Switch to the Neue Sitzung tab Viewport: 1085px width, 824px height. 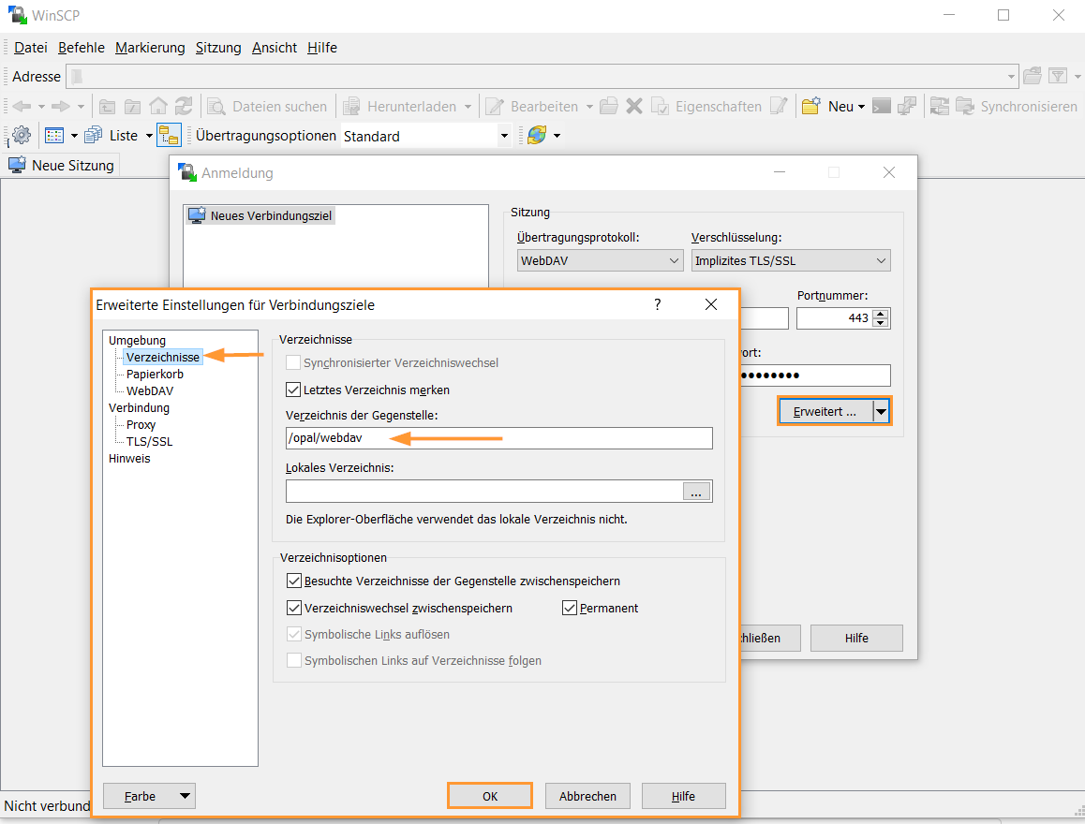point(61,164)
